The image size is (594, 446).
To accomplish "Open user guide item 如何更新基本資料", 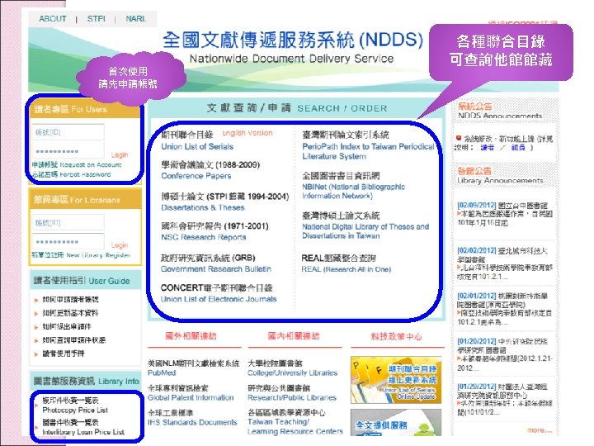I will [70, 313].
